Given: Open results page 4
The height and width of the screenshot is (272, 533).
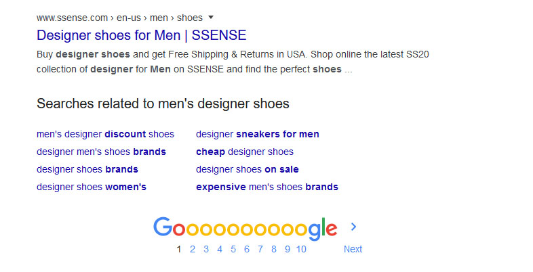Looking at the screenshot, I should [220, 249].
